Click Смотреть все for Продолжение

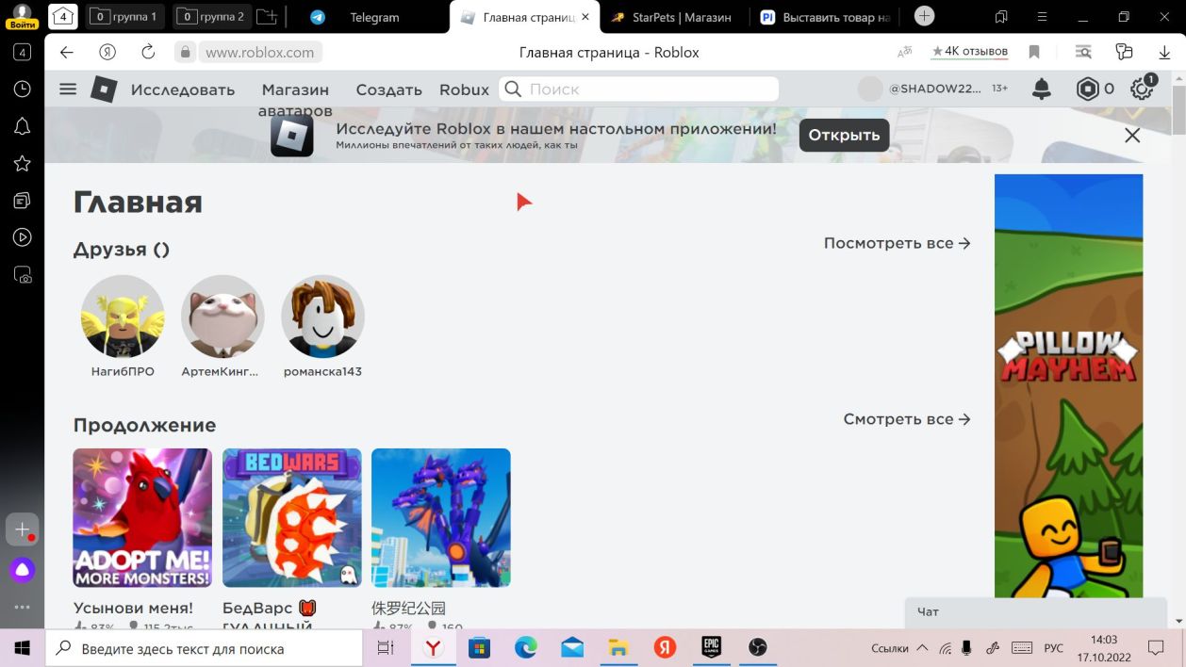[x=907, y=419]
